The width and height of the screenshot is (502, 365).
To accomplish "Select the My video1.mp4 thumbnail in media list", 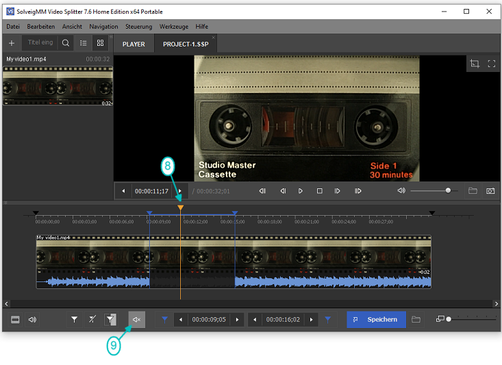I will pyautogui.click(x=58, y=86).
